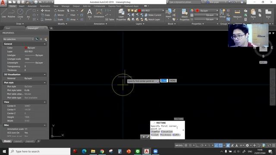Image resolution: width=276 pixels, height=155 pixels.
Task: Click the Copy tool in Modify
Action: tap(45, 15)
